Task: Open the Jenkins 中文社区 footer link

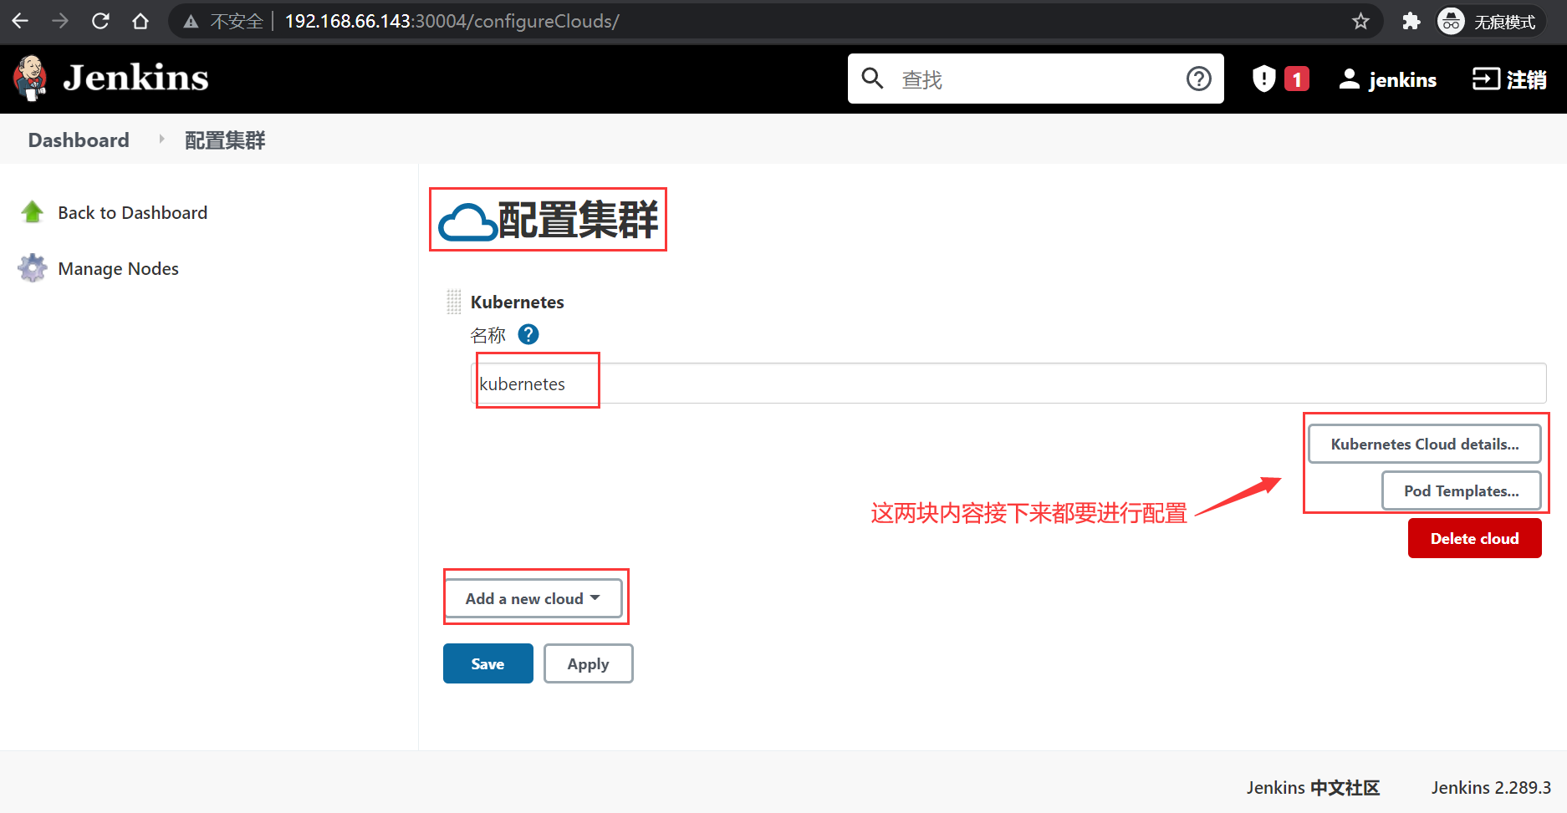Action: tap(1313, 787)
